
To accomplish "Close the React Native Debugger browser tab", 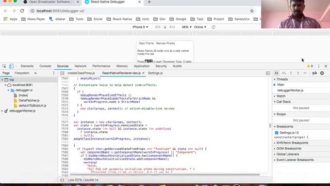I will [x=139, y=2].
